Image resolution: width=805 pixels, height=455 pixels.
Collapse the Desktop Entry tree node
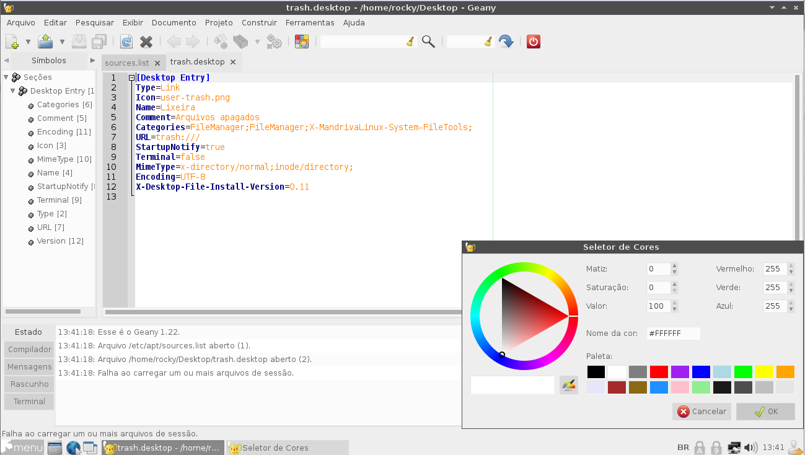12,91
